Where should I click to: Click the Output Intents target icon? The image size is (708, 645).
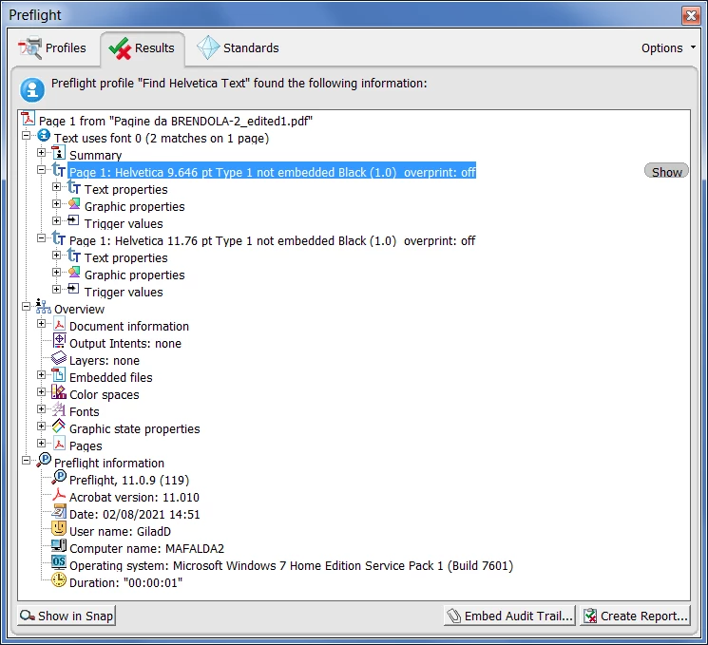click(59, 341)
